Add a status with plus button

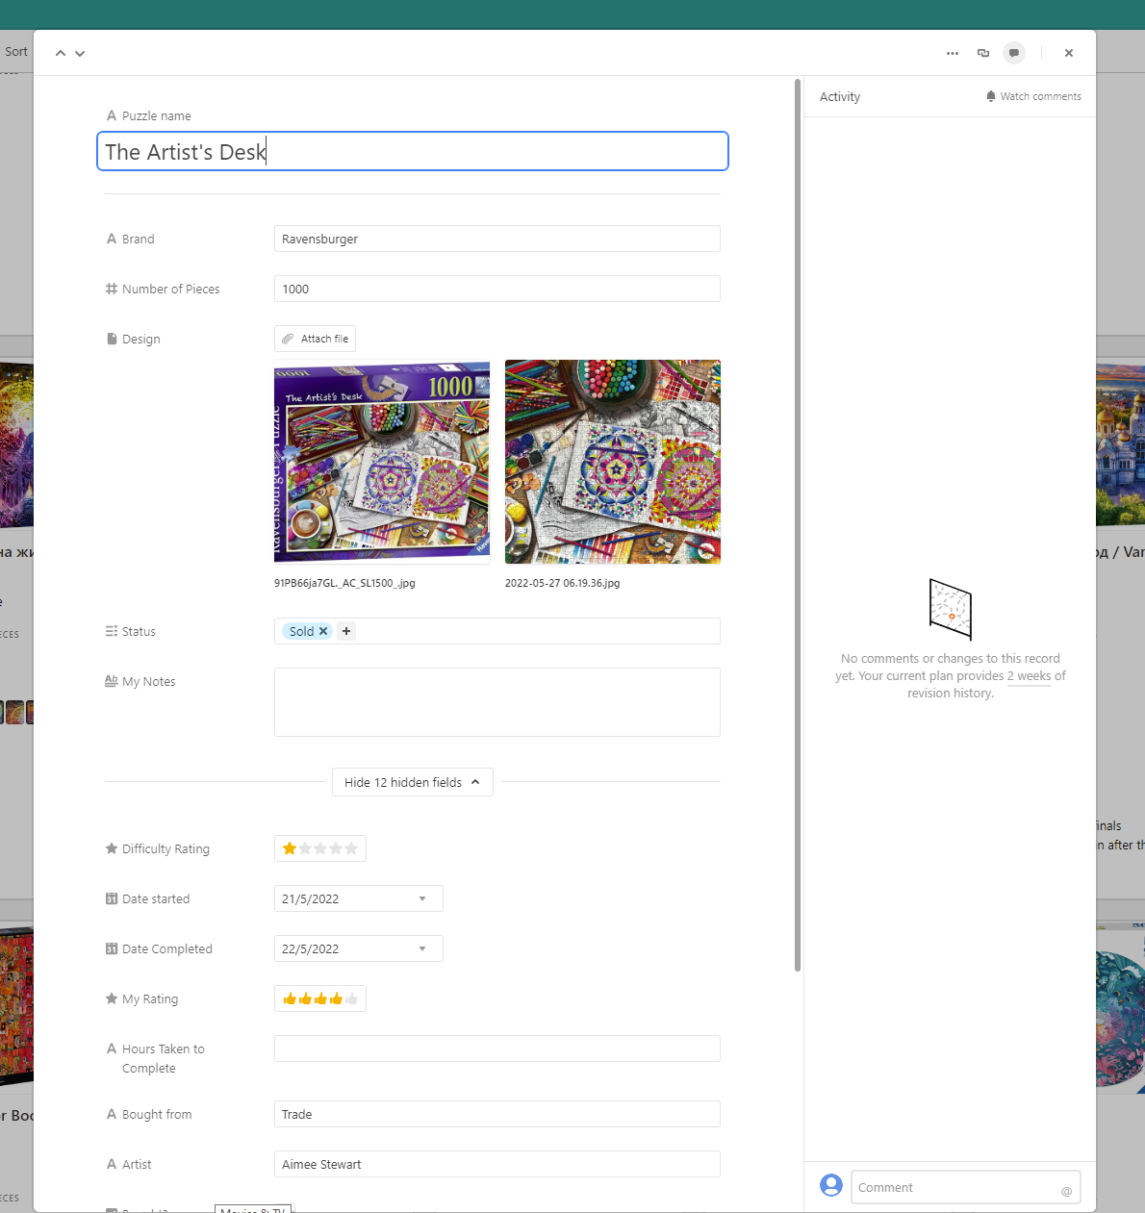[346, 631]
